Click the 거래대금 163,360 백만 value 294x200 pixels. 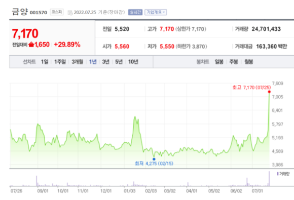tap(272, 47)
